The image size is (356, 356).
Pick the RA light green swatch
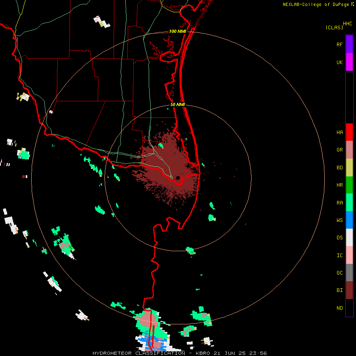[349, 203]
